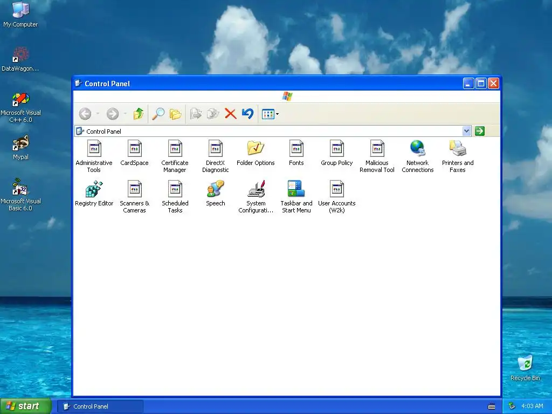The width and height of the screenshot is (552, 414).
Task: Open the Speech applet
Action: point(216,194)
